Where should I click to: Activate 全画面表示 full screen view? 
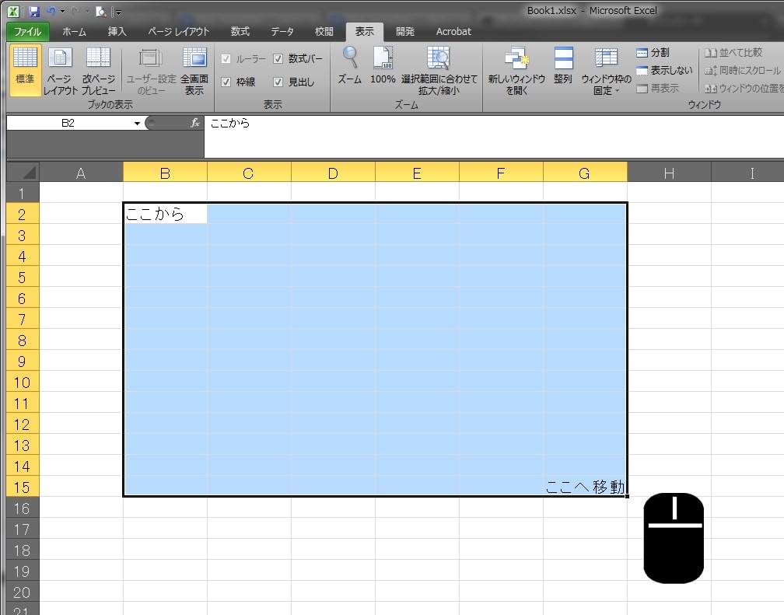pyautogui.click(x=194, y=70)
